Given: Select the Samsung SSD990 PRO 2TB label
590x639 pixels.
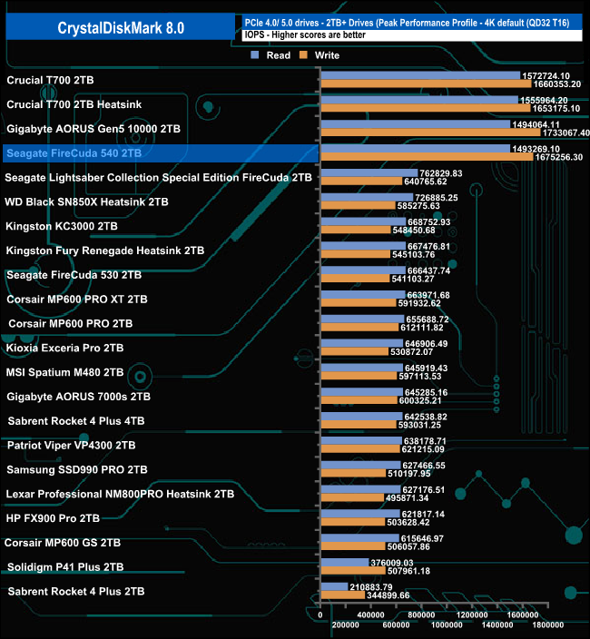Looking at the screenshot, I should pyautogui.click(x=77, y=470).
